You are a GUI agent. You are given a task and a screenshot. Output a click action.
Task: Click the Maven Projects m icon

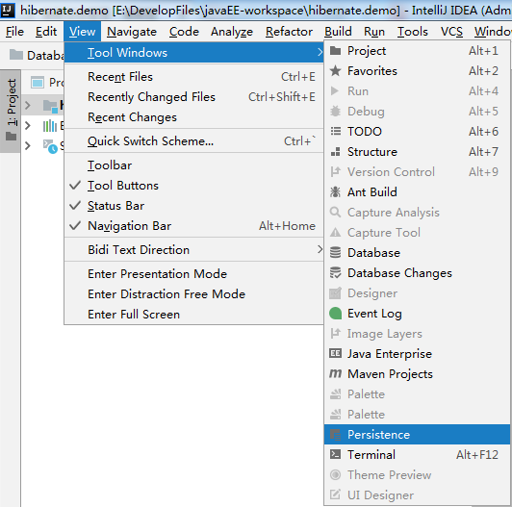click(x=335, y=373)
